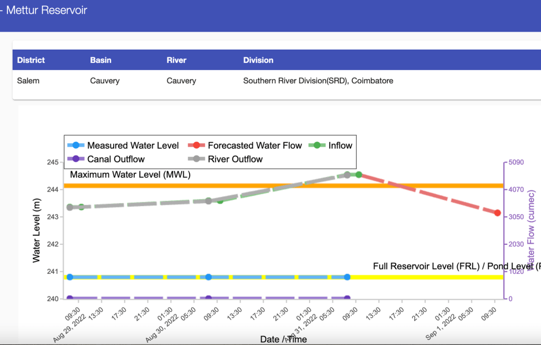Click the red forecast data point on Sep 1
The image size is (541, 345).
[x=497, y=213]
